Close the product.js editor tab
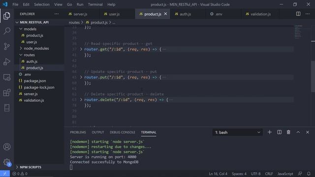The height and width of the screenshot is (177, 315). coord(165,14)
